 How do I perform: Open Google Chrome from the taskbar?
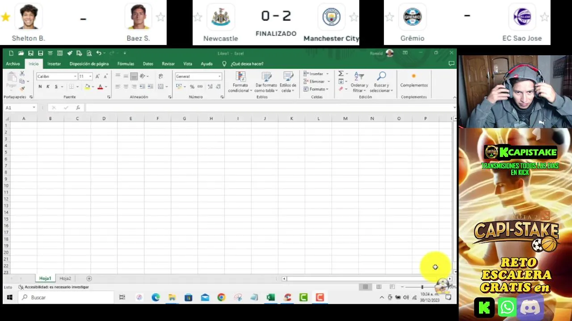coord(221,297)
